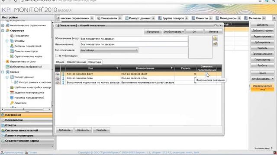Click the Лицензии key icon
This screenshot has width=277, height=155.
(x=12, y=103)
